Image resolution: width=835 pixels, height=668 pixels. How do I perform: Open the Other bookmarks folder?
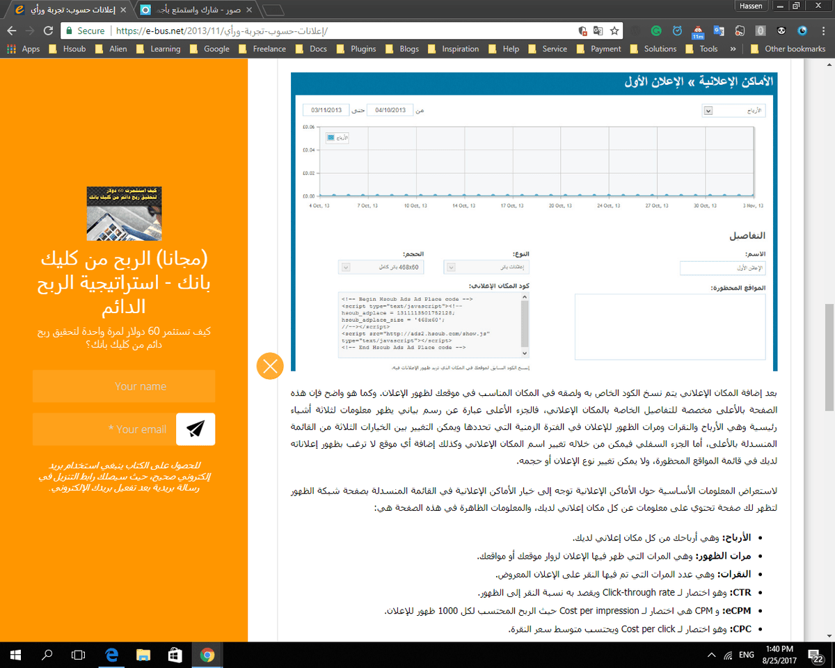click(x=786, y=49)
